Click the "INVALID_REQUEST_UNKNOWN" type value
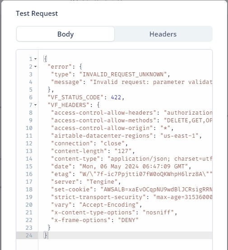The image size is (228, 250). 123,74
